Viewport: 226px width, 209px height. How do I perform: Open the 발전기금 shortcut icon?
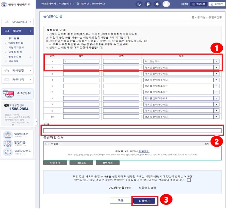(x=7, y=143)
